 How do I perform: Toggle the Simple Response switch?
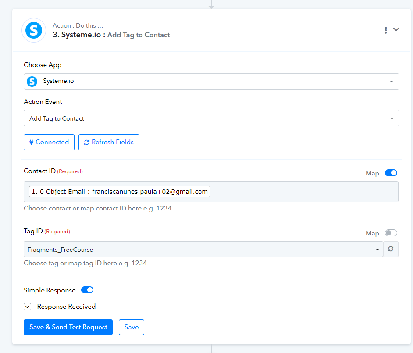tap(87, 290)
